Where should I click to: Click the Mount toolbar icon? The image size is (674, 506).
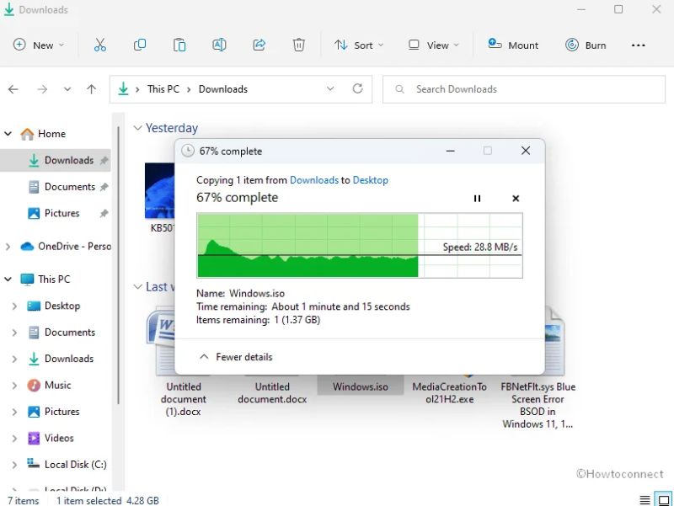[513, 45]
